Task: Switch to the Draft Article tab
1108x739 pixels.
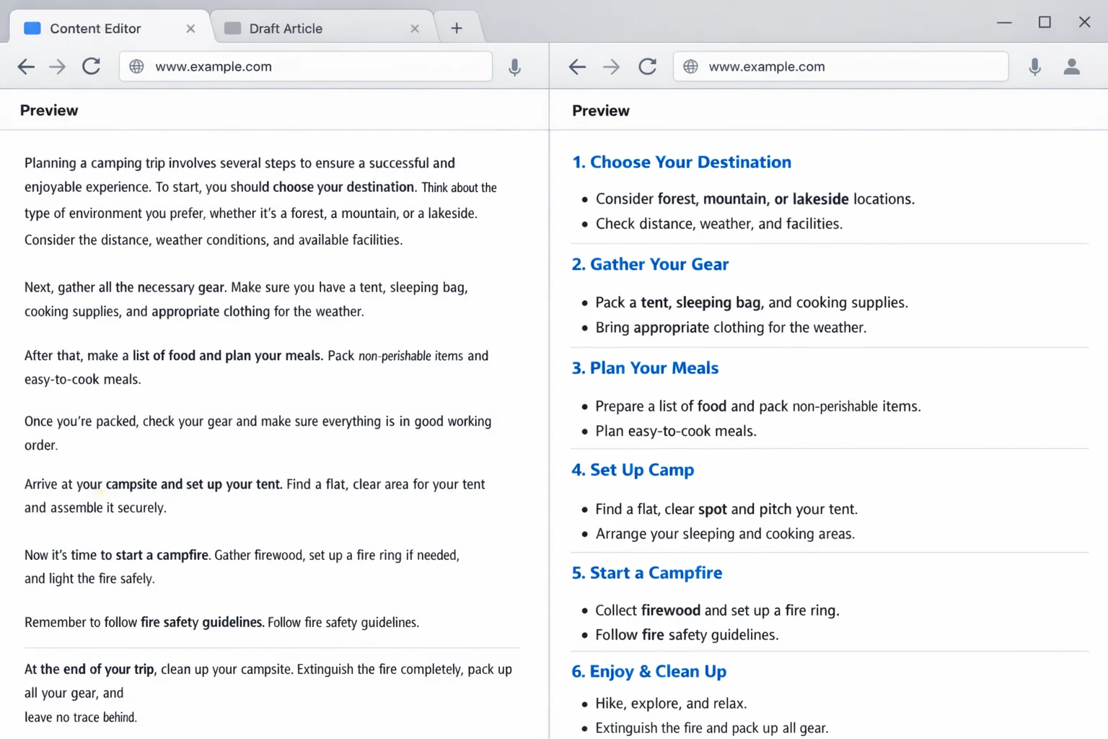Action: point(285,27)
